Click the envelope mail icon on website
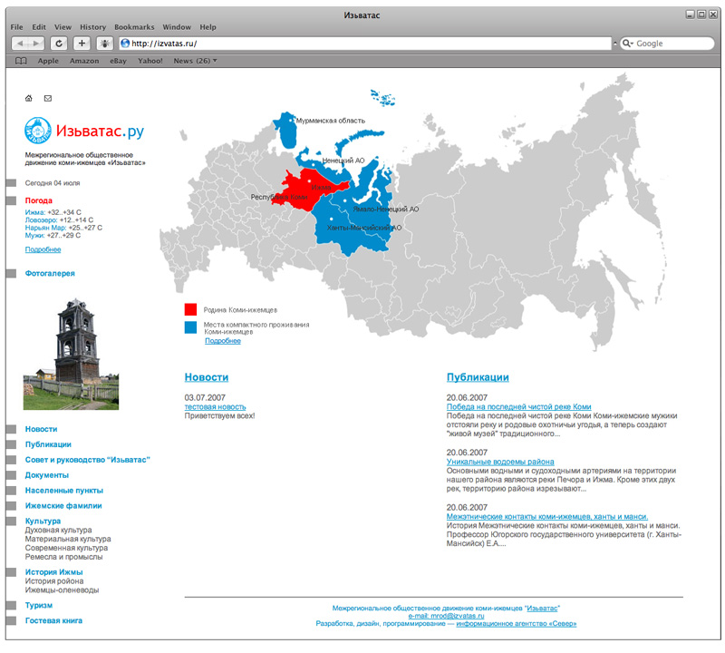Viewport: 725px width, 653px height. click(x=48, y=98)
